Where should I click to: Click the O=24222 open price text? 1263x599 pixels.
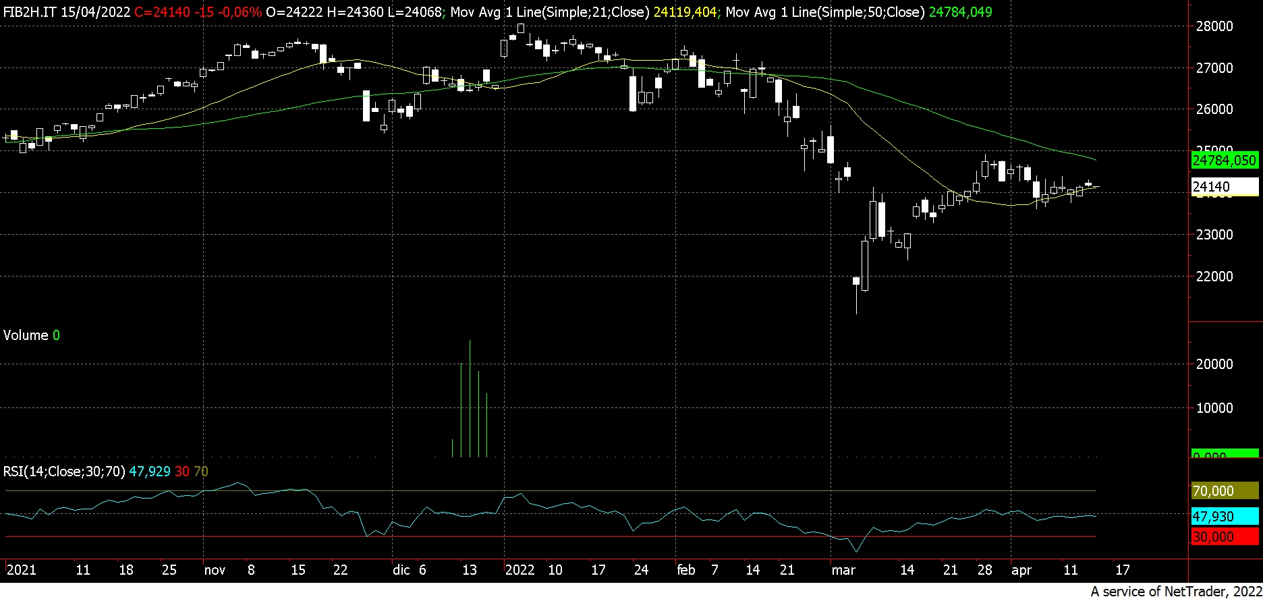tap(293, 12)
